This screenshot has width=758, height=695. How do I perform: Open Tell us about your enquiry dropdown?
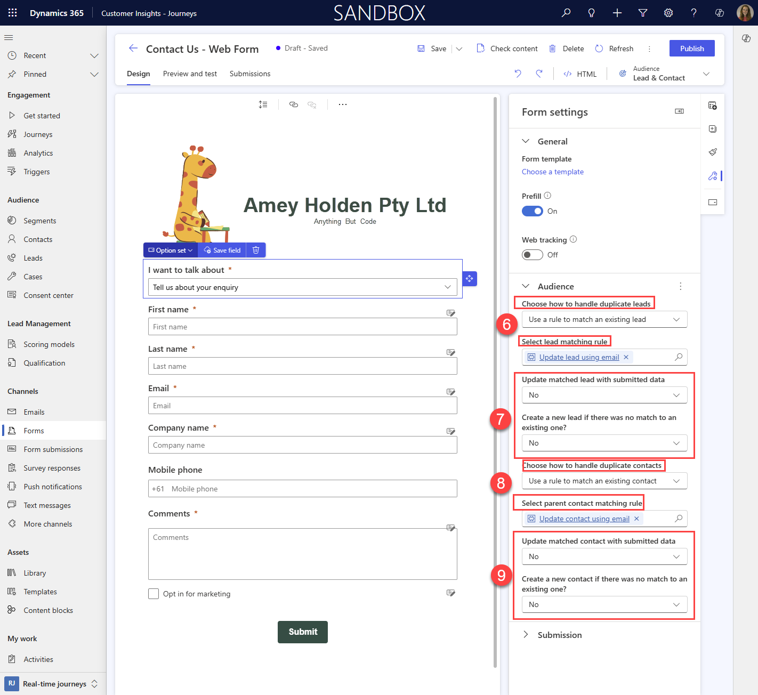tap(303, 287)
